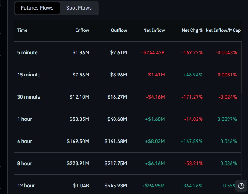Image resolution: width=248 pixels, height=194 pixels.
Task: Select the 8 hour row label
Action: tap(24, 163)
